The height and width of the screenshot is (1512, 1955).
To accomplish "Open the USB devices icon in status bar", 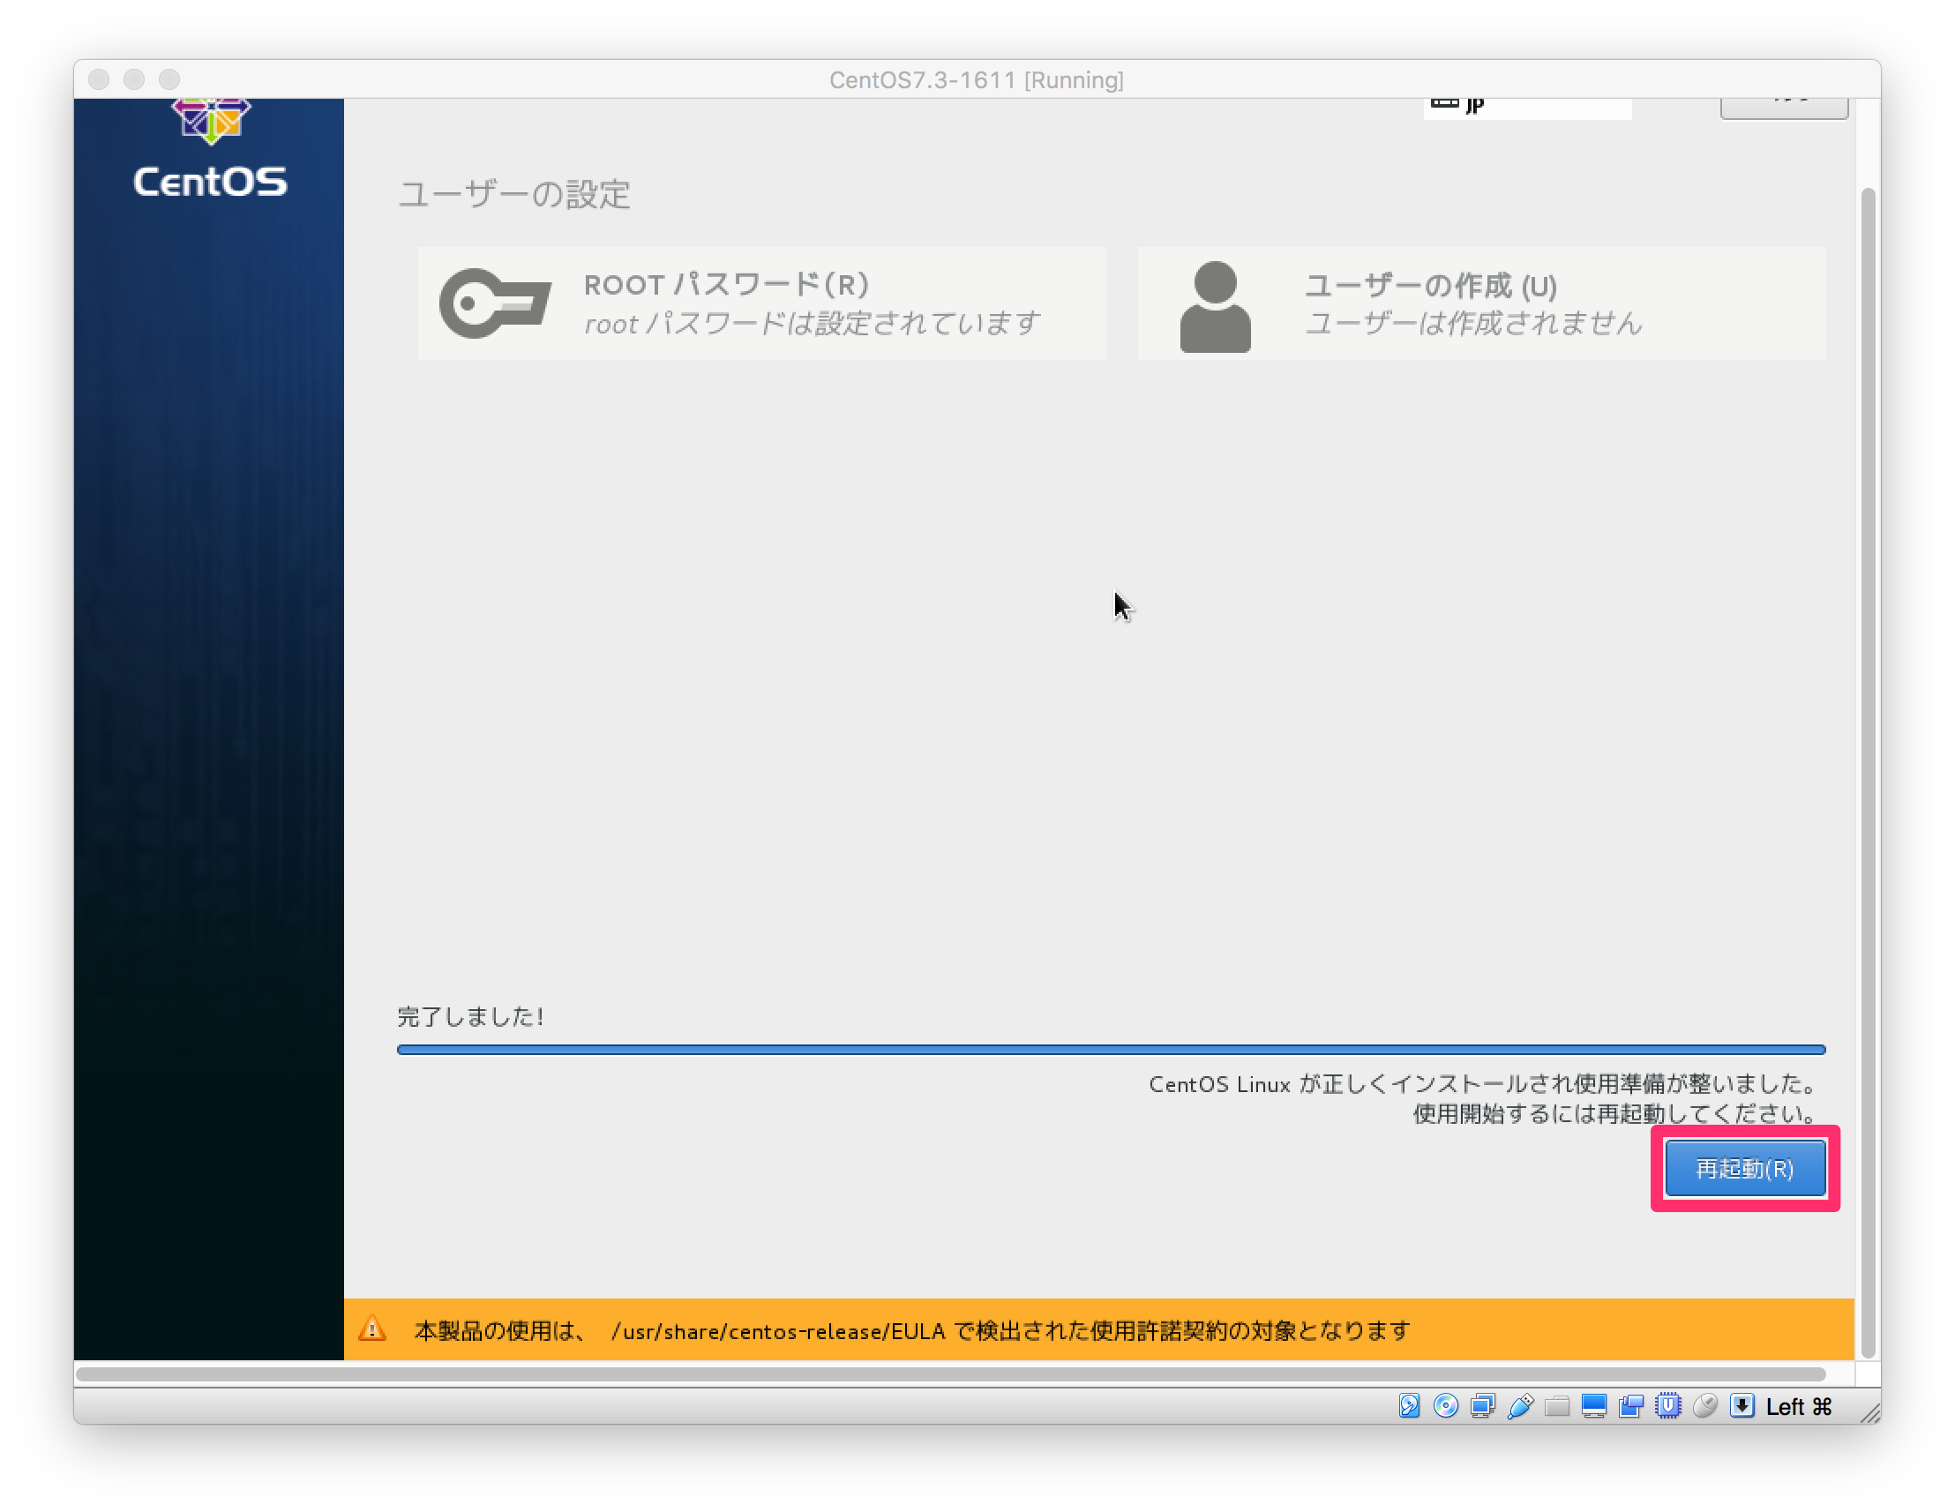I will (1520, 1405).
